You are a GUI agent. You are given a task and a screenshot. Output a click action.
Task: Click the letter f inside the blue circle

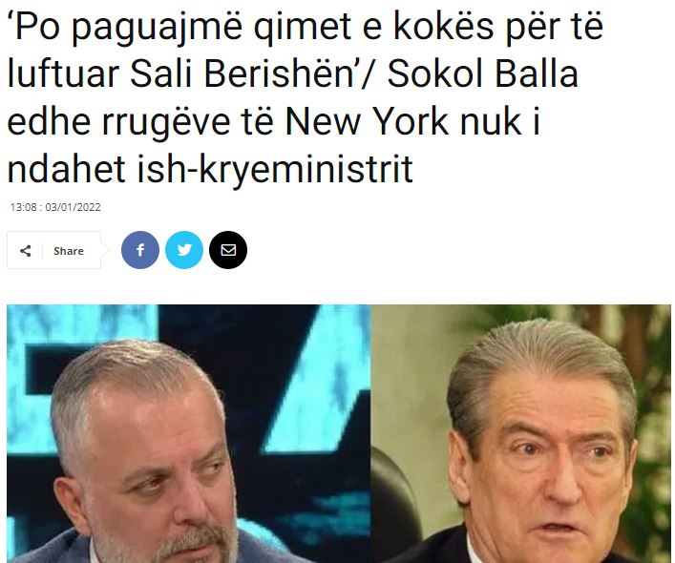pos(140,250)
